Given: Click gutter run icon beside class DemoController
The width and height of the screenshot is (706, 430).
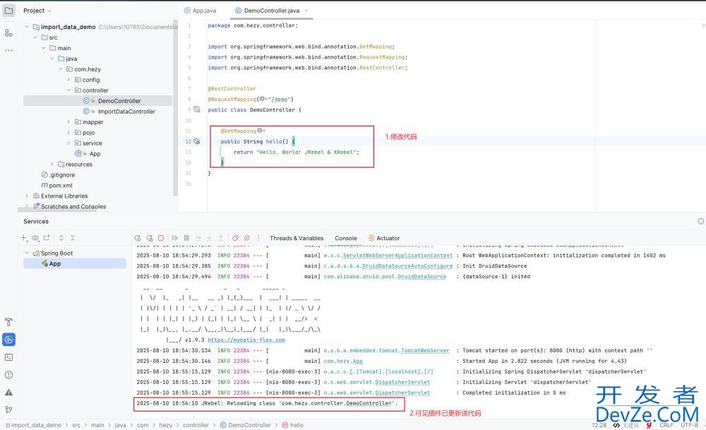Looking at the screenshot, I should [x=197, y=109].
